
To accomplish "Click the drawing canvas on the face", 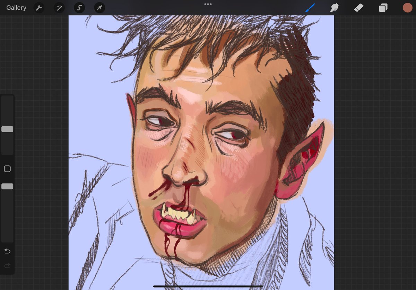I will click(x=201, y=152).
